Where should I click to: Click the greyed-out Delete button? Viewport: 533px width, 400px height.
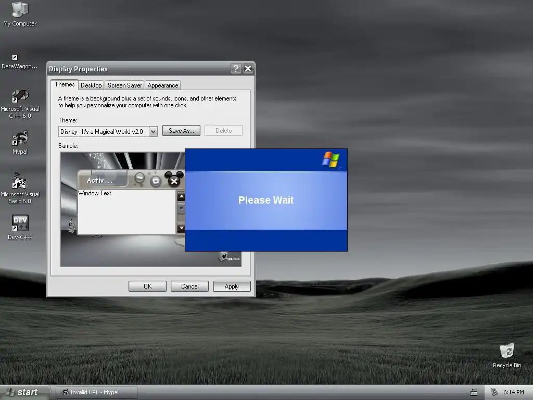223,131
